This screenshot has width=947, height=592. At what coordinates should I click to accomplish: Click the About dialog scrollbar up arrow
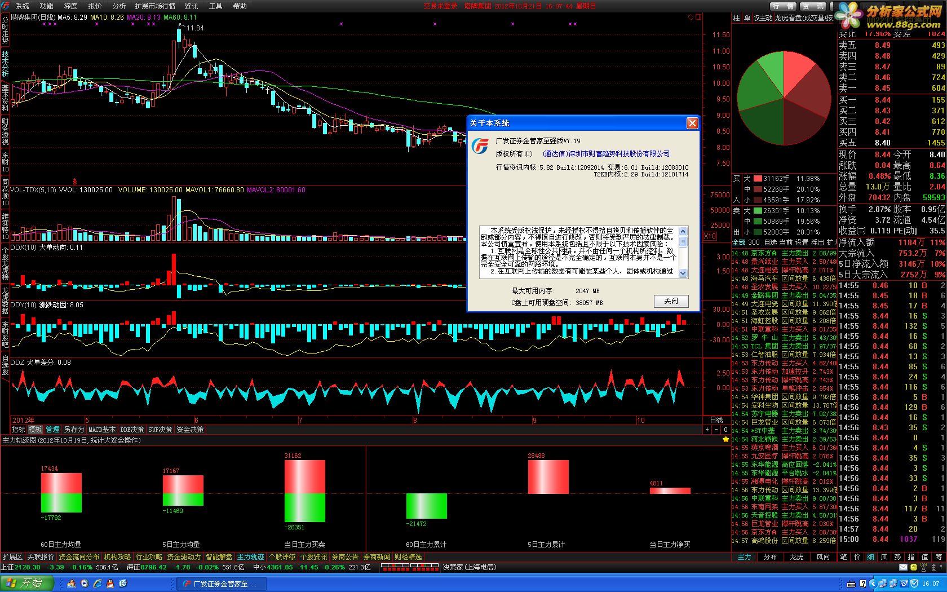pos(683,231)
